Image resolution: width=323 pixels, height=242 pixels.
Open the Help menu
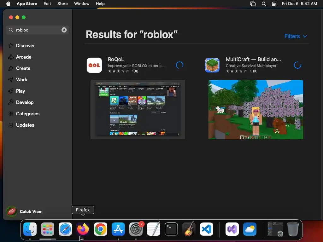(x=100, y=4)
